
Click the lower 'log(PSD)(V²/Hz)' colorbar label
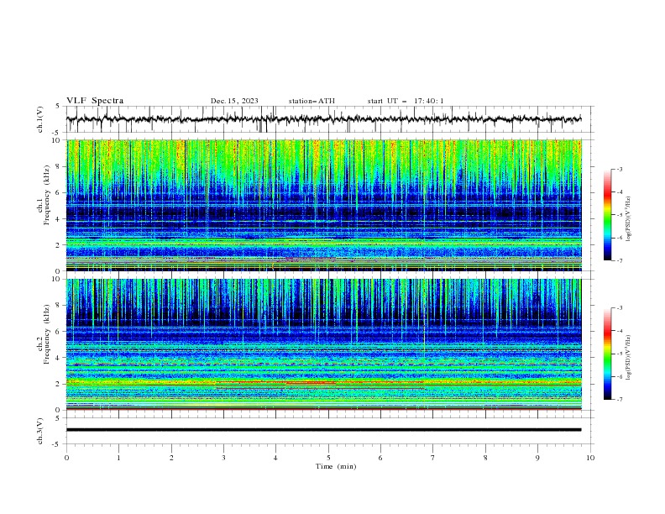click(x=628, y=358)
